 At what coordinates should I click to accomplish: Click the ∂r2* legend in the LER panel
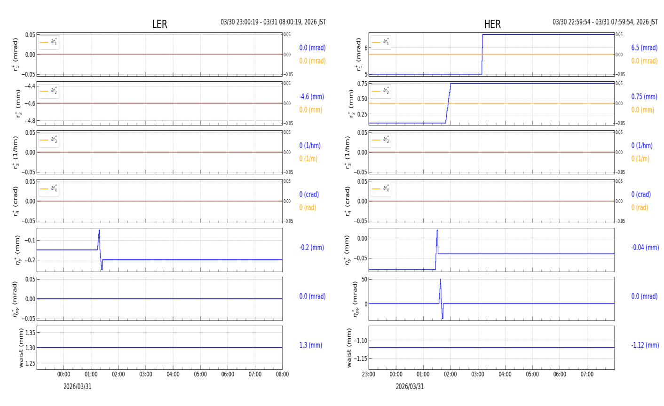(49, 91)
